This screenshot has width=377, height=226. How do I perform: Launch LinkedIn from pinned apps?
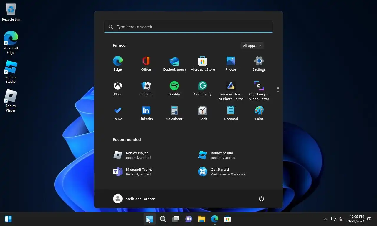coord(146,113)
